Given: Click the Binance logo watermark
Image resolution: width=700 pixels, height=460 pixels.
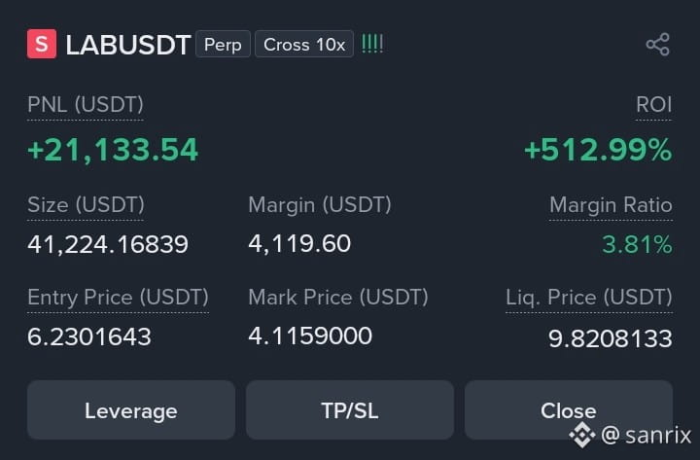Looking at the screenshot, I should [x=581, y=435].
